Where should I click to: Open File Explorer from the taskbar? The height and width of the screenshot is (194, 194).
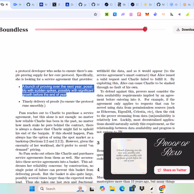[x=112, y=189]
